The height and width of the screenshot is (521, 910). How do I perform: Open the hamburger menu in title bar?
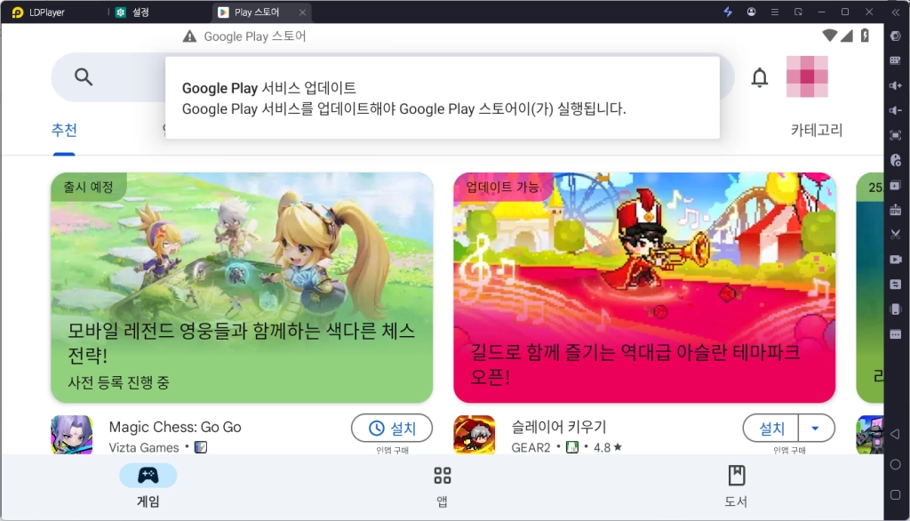coord(775,12)
